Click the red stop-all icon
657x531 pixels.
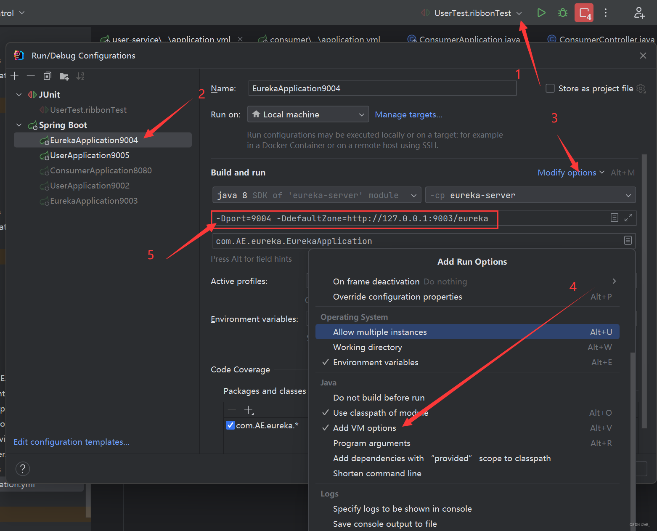pyautogui.click(x=584, y=13)
